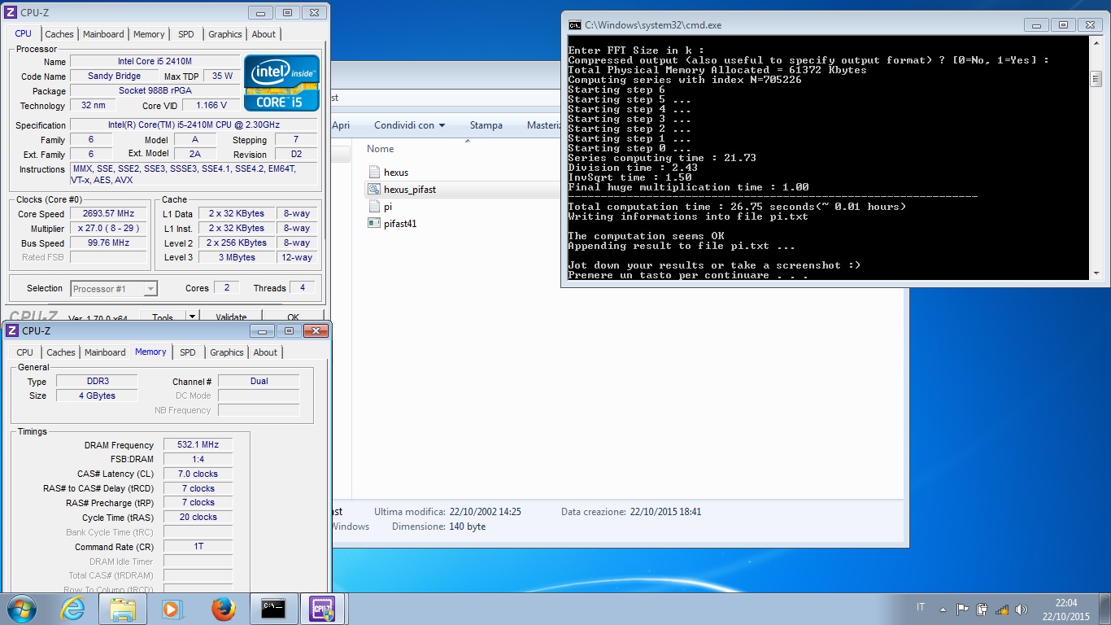Click the Tools button in CPU-Z
This screenshot has height=625, width=1111.
click(163, 317)
